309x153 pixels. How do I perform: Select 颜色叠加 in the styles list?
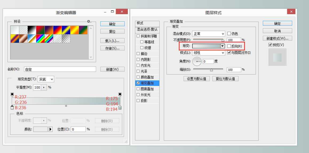coord(147,77)
